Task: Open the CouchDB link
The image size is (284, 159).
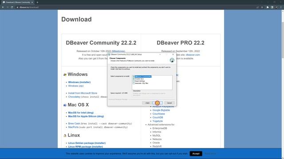Action: pos(158,117)
